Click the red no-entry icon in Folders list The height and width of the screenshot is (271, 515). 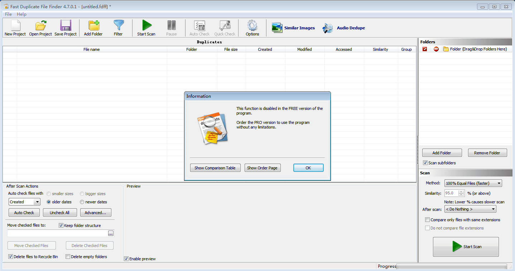coord(436,49)
